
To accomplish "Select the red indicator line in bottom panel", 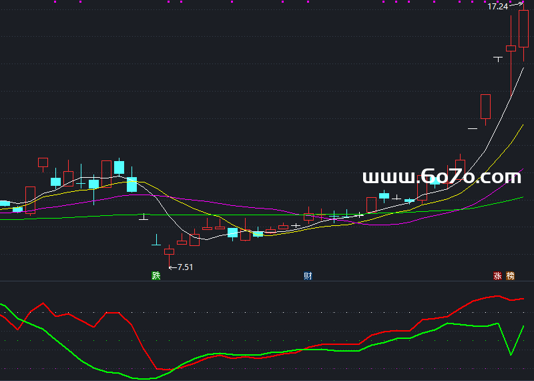I will (133, 334).
